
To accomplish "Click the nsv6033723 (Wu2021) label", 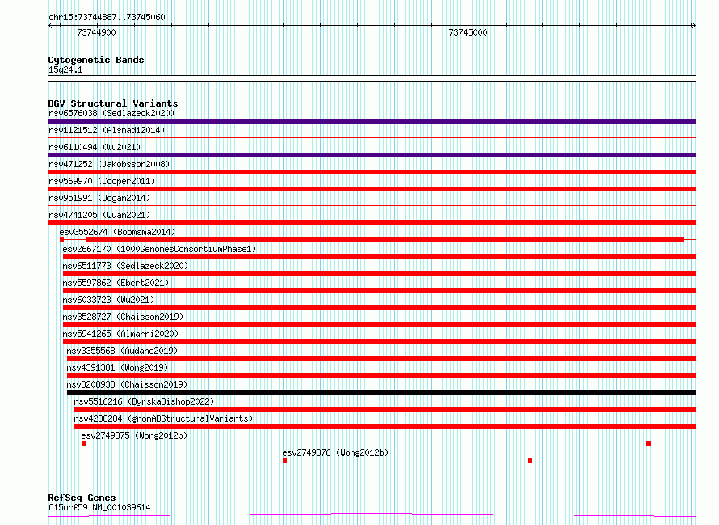I will (x=108, y=300).
